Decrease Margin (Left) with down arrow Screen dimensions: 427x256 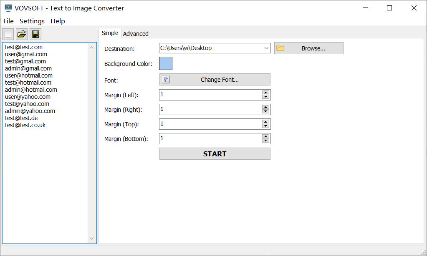click(x=265, y=97)
